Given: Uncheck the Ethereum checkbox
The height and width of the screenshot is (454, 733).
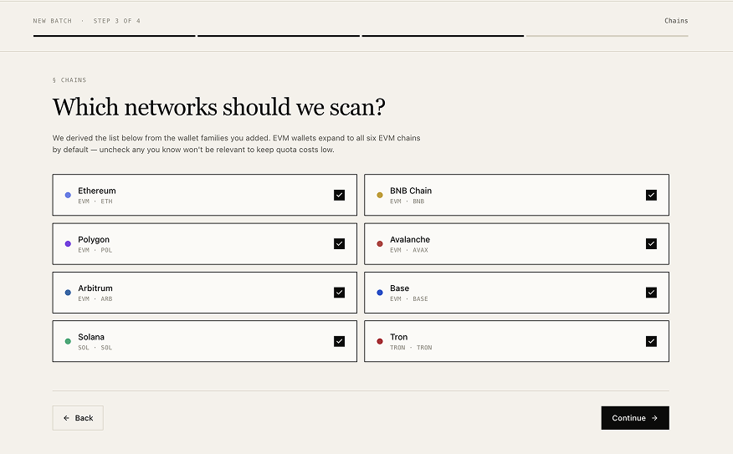Looking at the screenshot, I should point(339,195).
